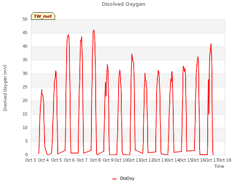Click the y-axis label Disolved Oxygen (mV)
Viewport: 248px width, 186px height.
5,88
